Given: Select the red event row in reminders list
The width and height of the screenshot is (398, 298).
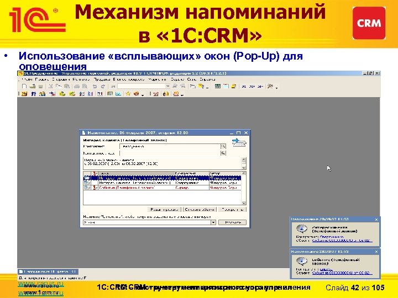Looking at the screenshot, I should [x=162, y=188].
